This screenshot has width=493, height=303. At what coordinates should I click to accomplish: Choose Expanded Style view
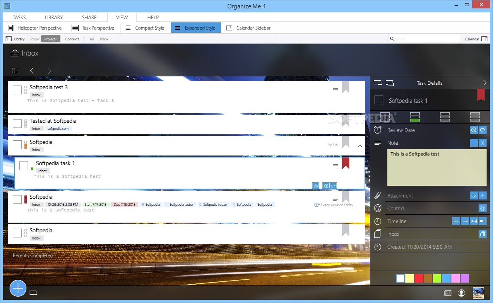tap(196, 28)
